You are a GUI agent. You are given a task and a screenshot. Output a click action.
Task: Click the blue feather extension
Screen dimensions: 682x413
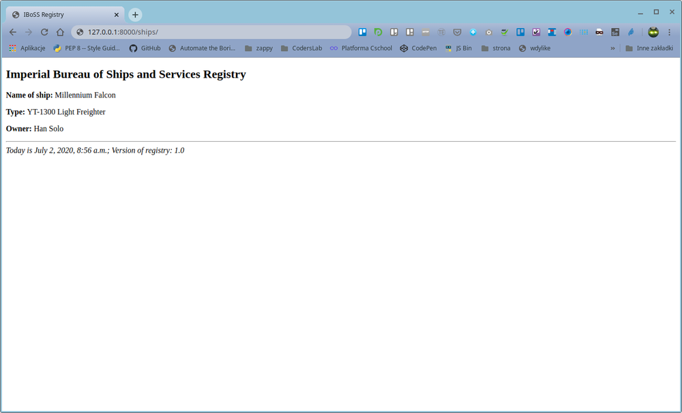631,32
